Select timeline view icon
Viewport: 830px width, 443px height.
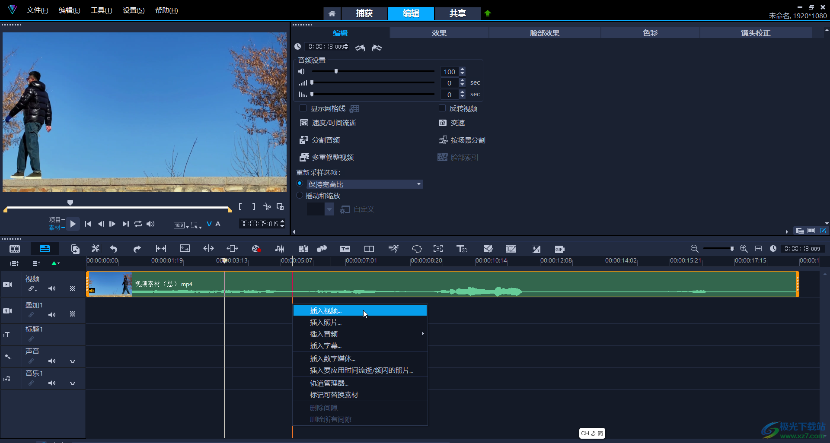pyautogui.click(x=45, y=249)
